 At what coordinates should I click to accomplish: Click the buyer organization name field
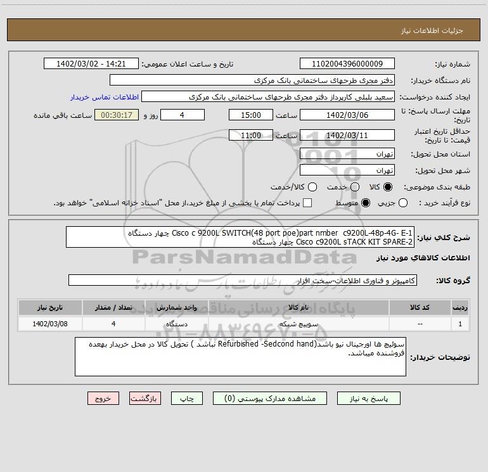(252, 80)
